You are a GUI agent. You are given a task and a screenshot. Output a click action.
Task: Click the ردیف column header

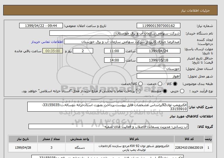pyautogui.click(x=208, y=139)
